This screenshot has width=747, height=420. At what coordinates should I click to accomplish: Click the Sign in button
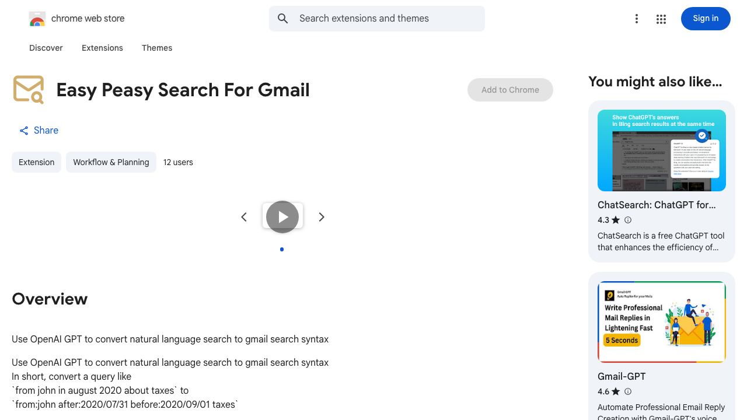pos(706,19)
